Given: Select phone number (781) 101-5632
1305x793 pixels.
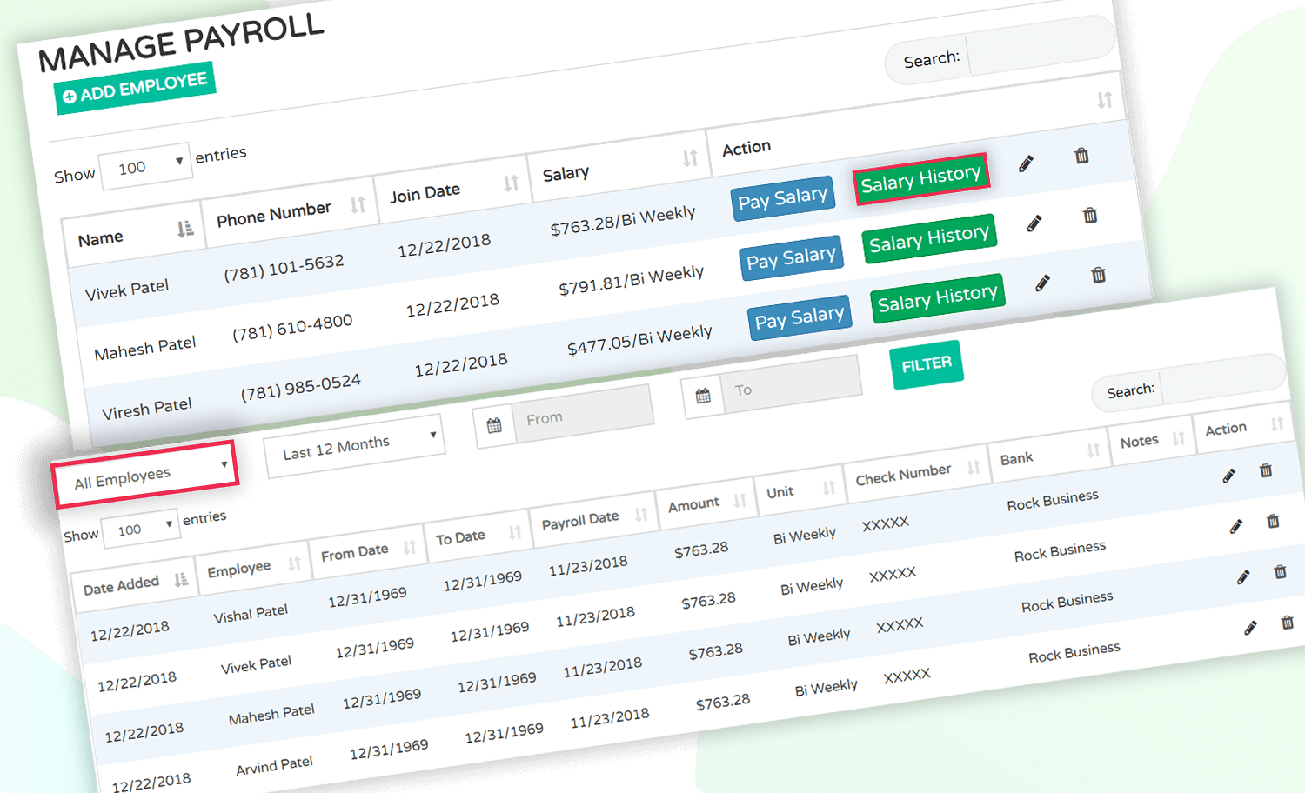Looking at the screenshot, I should [284, 268].
